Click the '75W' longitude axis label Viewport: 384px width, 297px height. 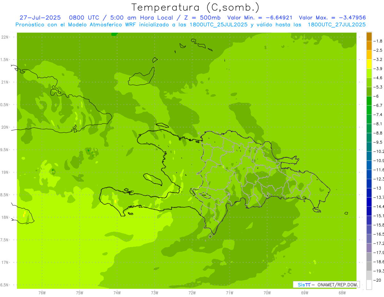(x=80, y=293)
